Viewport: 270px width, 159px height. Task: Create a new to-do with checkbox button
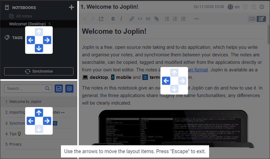[59, 89]
